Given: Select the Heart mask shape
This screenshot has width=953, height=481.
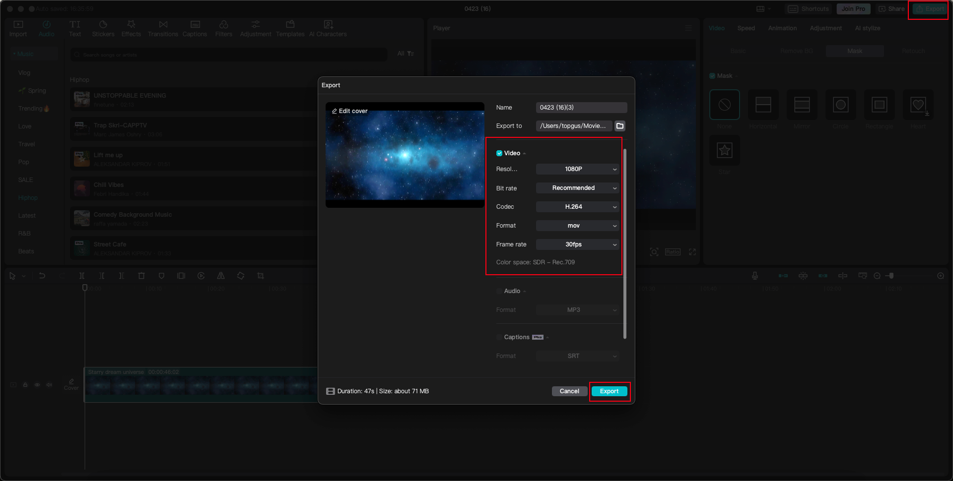Looking at the screenshot, I should point(918,105).
